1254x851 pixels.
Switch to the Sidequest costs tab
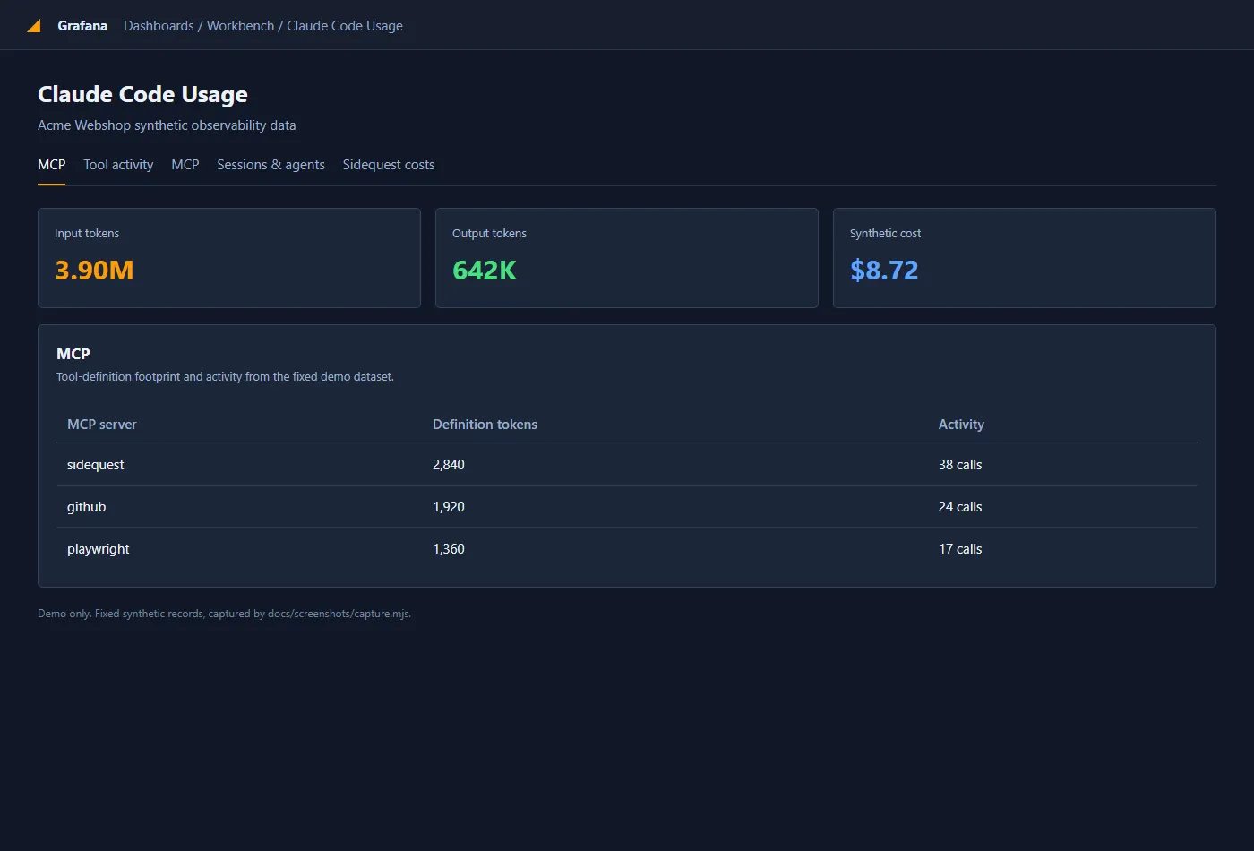point(389,165)
